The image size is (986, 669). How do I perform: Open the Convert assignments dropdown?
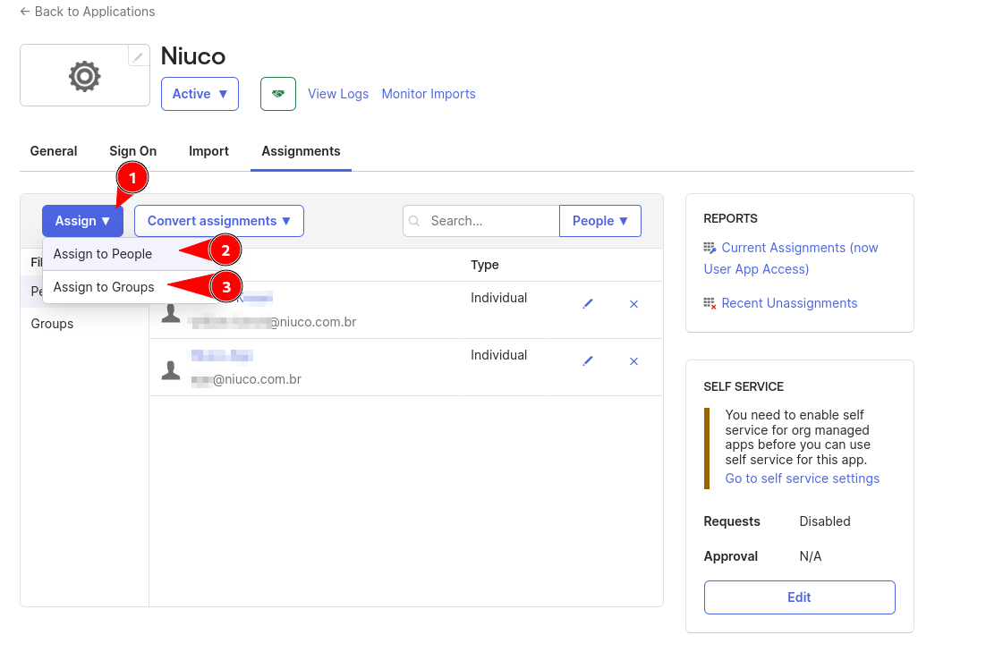(219, 221)
